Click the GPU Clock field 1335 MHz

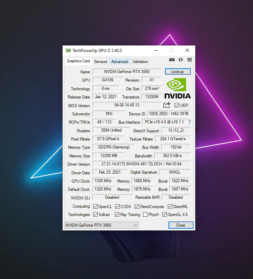[103, 181]
